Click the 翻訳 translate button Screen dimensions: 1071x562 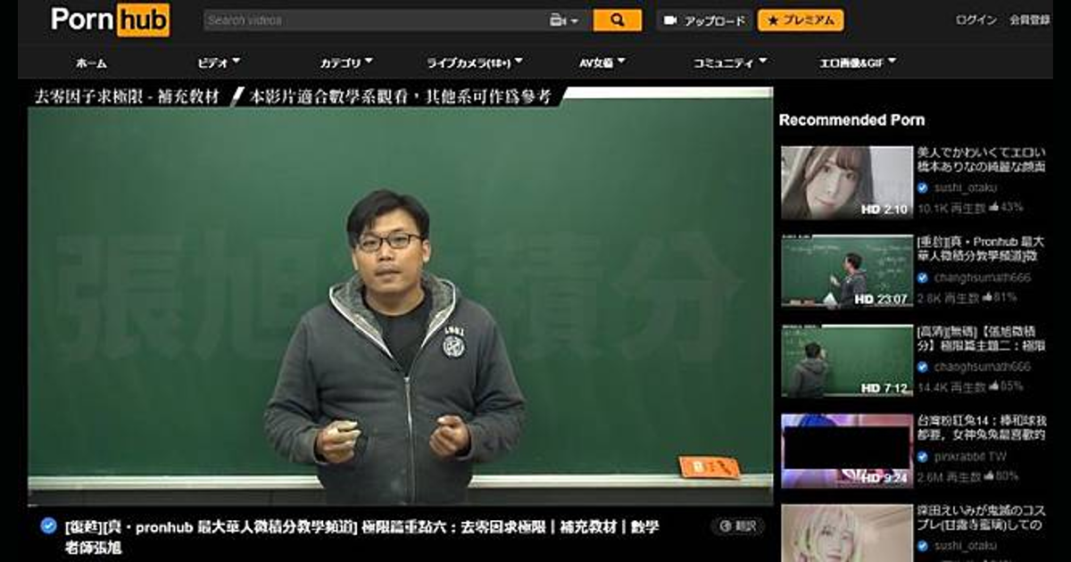737,526
